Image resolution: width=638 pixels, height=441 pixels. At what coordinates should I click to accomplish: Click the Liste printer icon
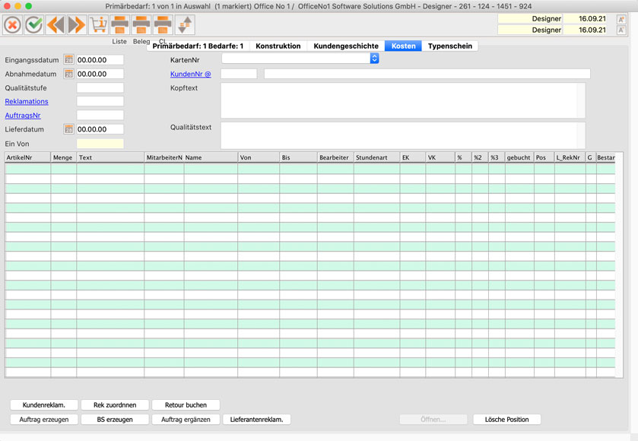(120, 25)
